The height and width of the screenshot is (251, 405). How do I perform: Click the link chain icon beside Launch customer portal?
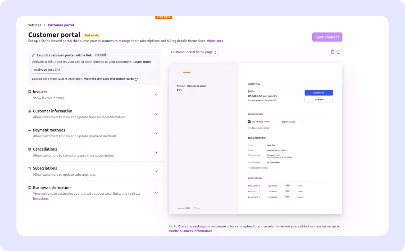33,55
